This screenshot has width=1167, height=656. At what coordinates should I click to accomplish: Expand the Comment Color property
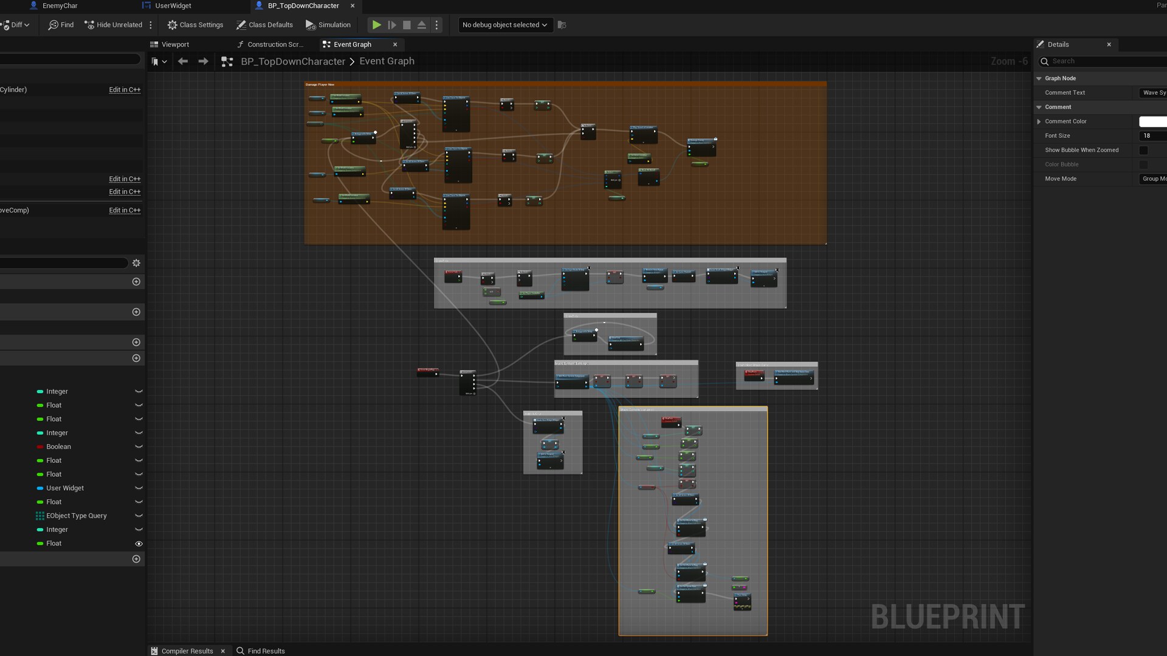point(1039,121)
